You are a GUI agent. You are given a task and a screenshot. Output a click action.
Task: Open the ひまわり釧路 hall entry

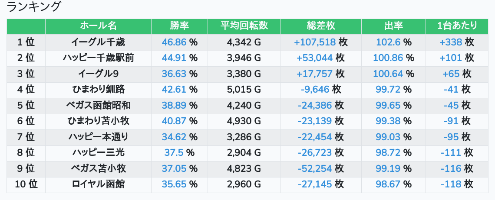(98, 90)
